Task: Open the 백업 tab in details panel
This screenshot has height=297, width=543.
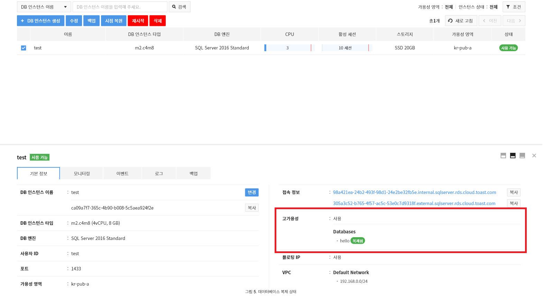Action: [194, 174]
